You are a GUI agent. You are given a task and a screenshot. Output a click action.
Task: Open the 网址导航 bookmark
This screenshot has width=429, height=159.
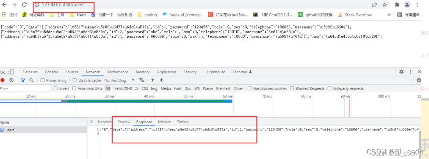[x=33, y=15]
